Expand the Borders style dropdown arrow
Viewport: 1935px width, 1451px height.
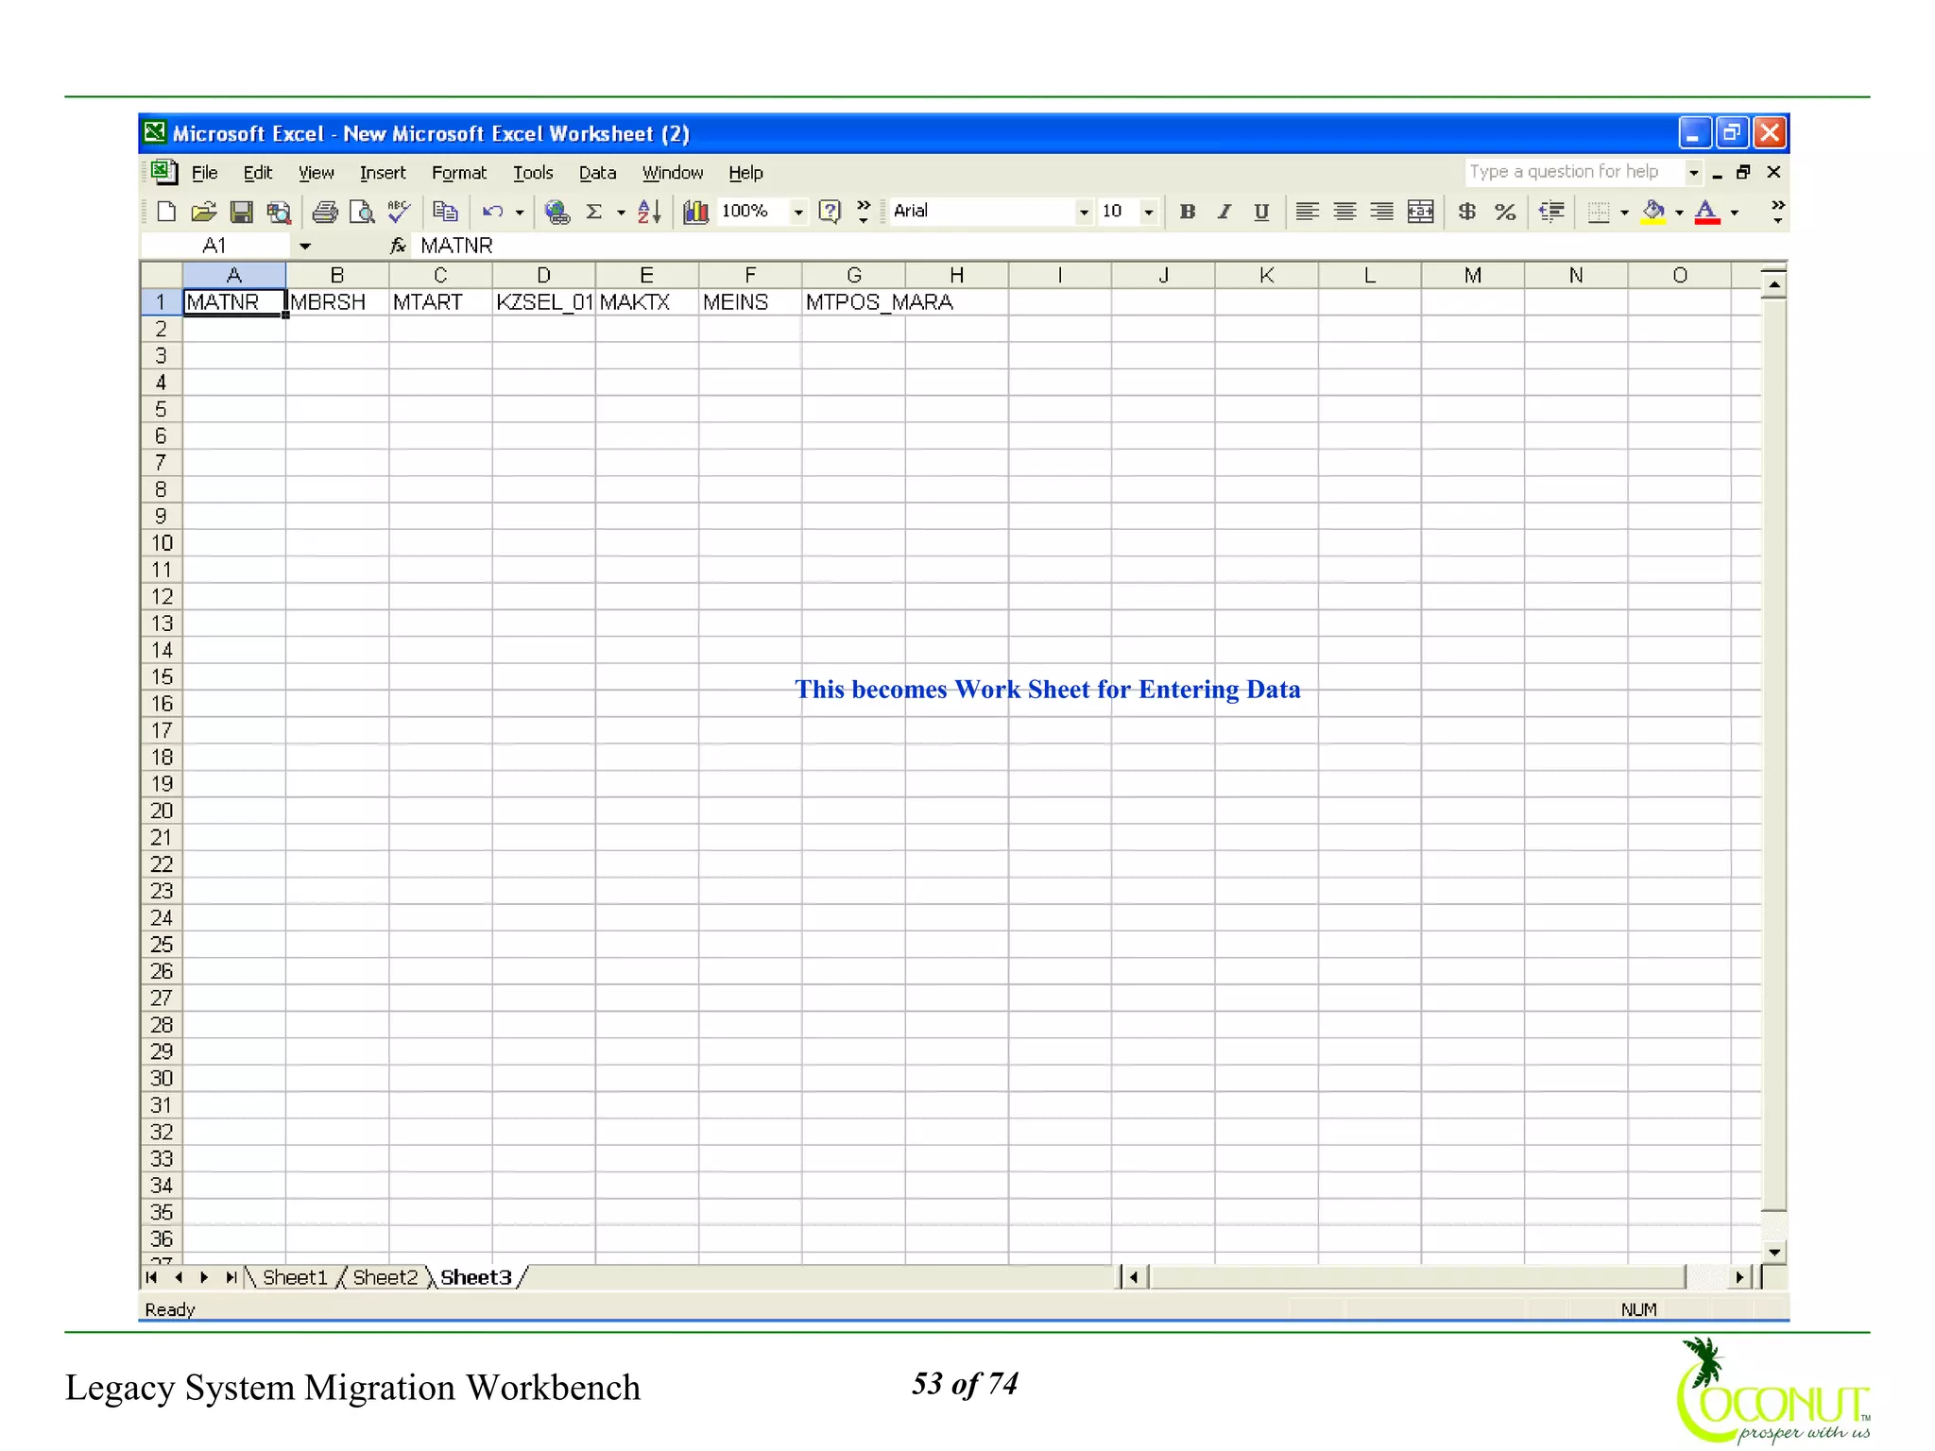1624,213
